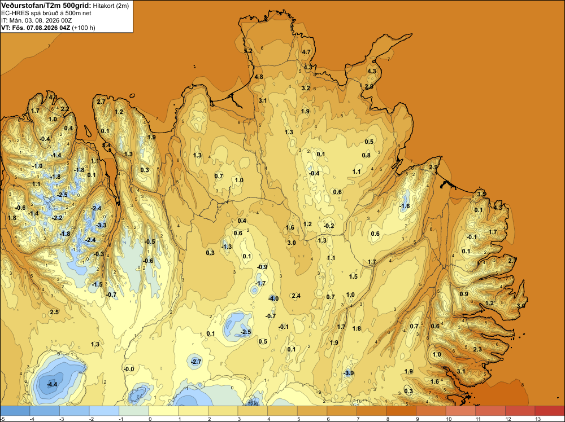
Task: Click the -4.4 temperature label on the glacier
Action: coord(52,384)
